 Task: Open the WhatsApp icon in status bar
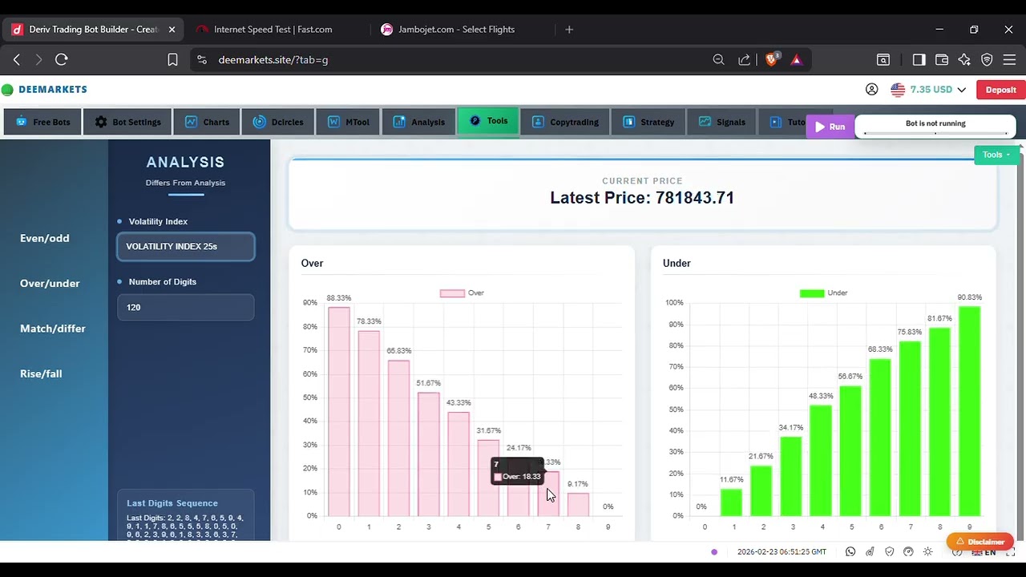click(850, 551)
